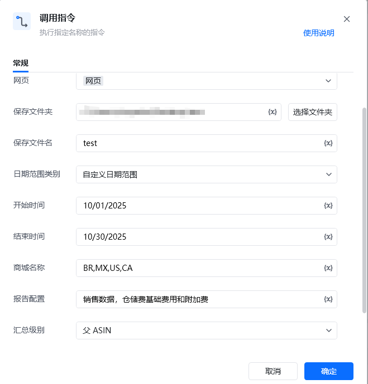Expand the 日期范围类别 dropdown
This screenshot has height=384, width=368.
[x=206, y=174]
